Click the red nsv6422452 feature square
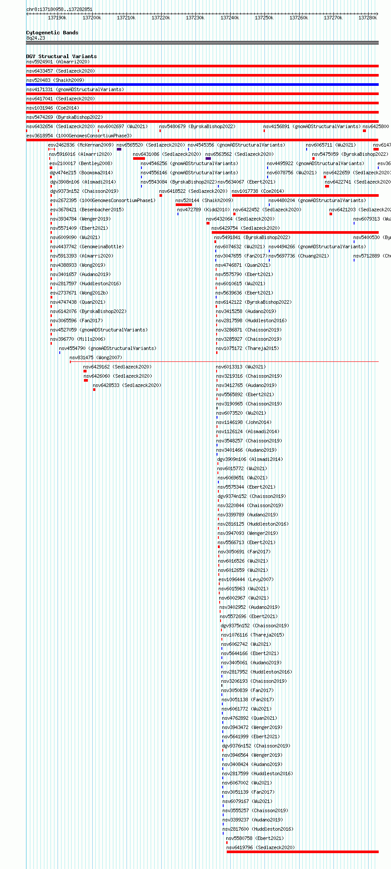This screenshot has width=391, height=869. 234,214
